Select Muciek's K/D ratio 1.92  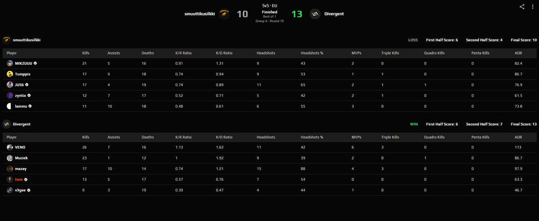point(220,158)
